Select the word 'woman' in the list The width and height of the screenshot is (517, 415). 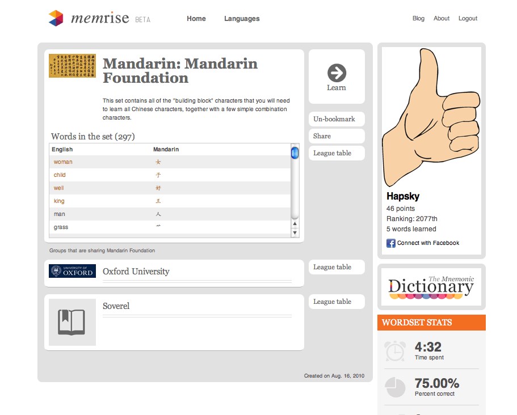coord(63,162)
